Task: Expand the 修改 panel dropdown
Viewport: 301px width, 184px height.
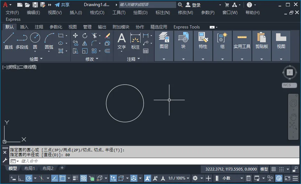Action: click(92, 59)
